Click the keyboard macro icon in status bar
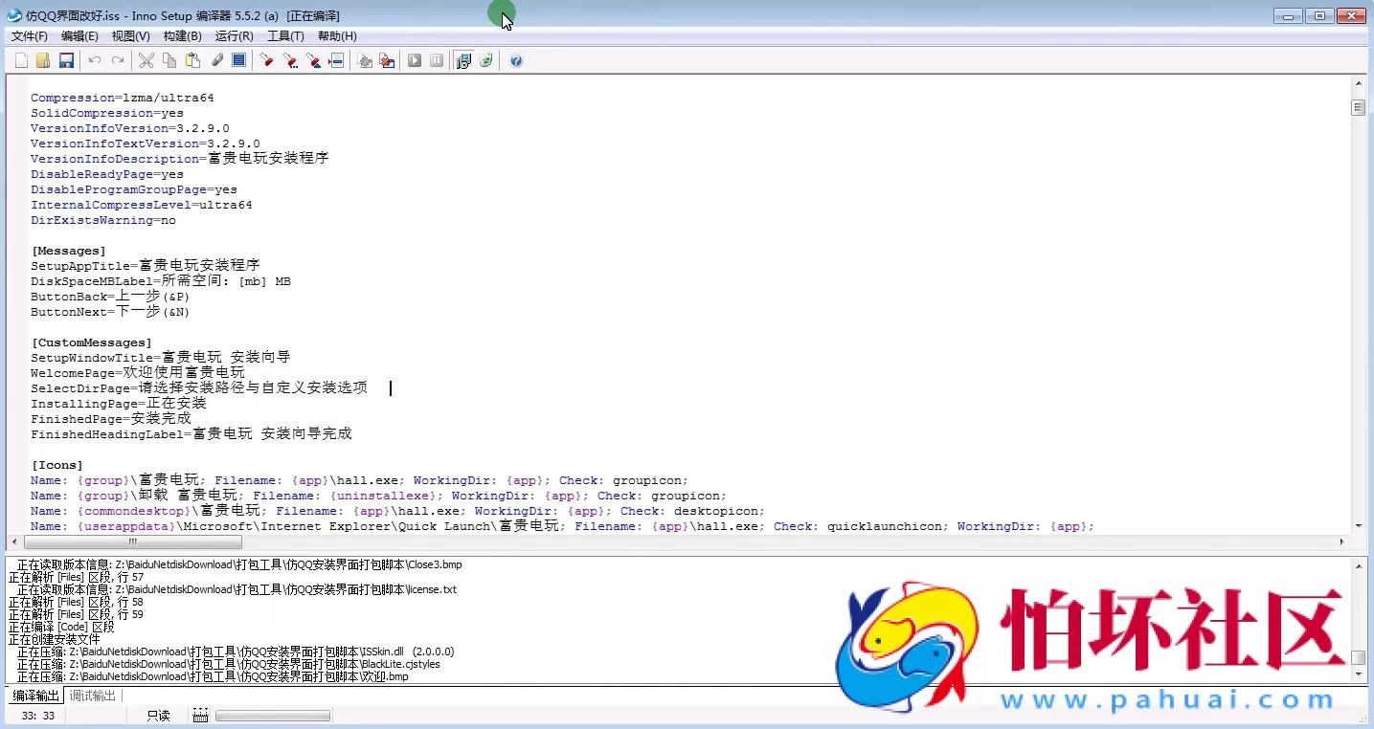1374x729 pixels. (x=198, y=714)
